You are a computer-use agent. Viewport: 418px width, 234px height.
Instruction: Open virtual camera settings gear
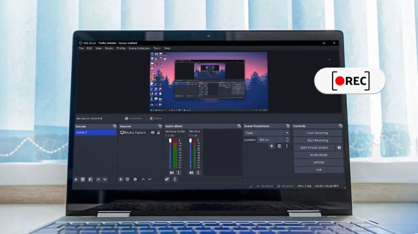339,148
